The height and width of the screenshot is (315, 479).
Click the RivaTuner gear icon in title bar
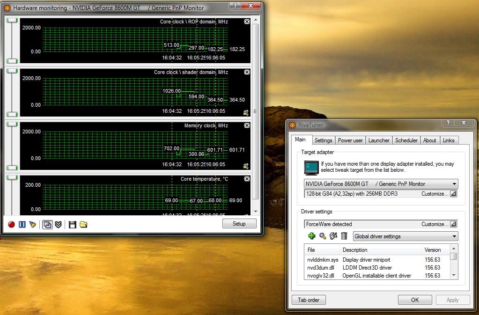point(293,125)
